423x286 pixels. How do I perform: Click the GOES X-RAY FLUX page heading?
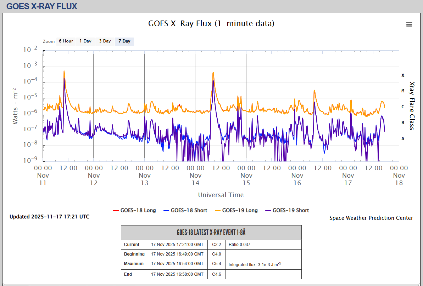[x=42, y=6]
